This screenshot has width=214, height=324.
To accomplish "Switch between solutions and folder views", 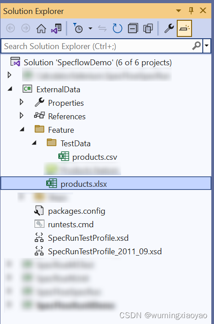I will coord(56,28).
